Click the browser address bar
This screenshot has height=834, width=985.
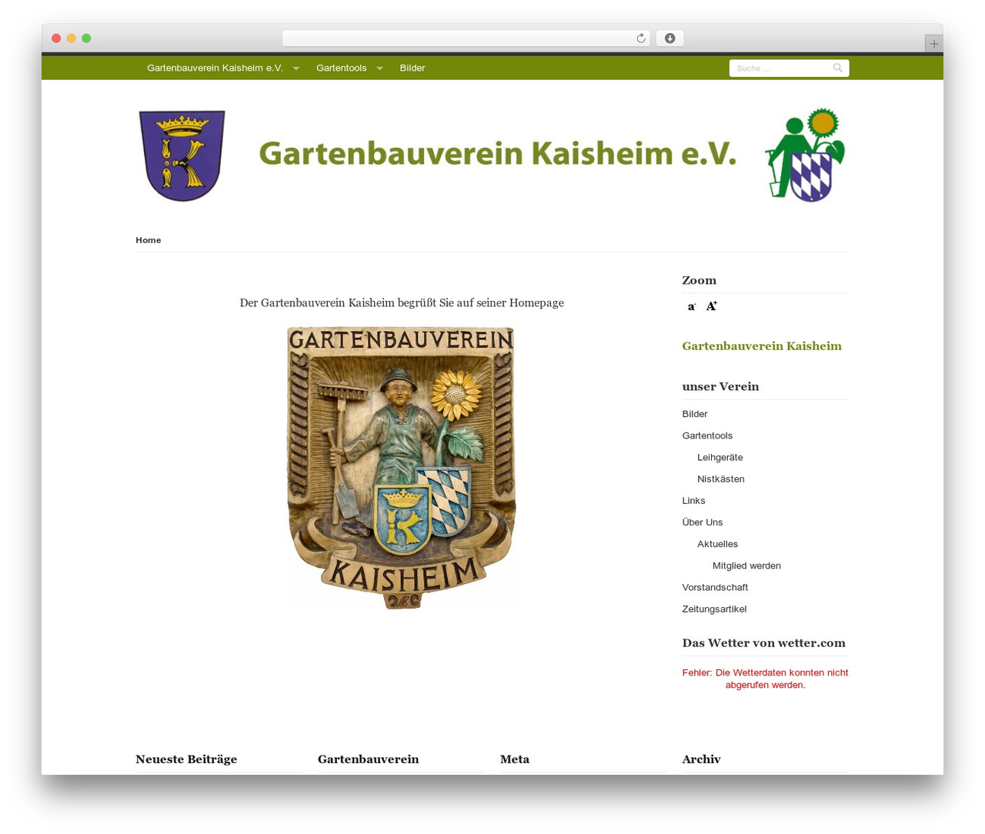click(466, 38)
